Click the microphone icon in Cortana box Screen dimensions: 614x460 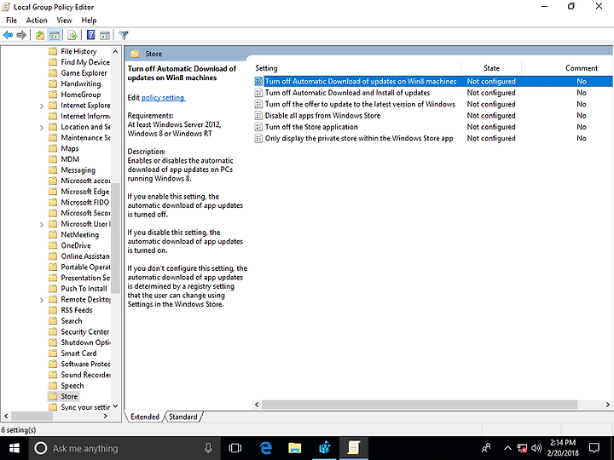(x=209, y=448)
